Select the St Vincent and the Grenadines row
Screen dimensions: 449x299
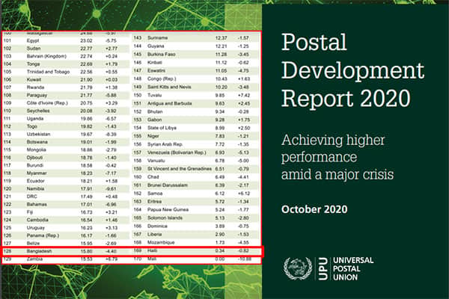[x=196, y=169]
